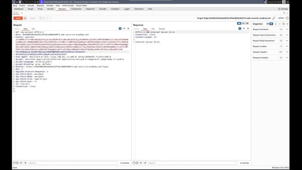Toggle response pretty-print highlighted icon
302x170 pixels.
tap(240, 28)
